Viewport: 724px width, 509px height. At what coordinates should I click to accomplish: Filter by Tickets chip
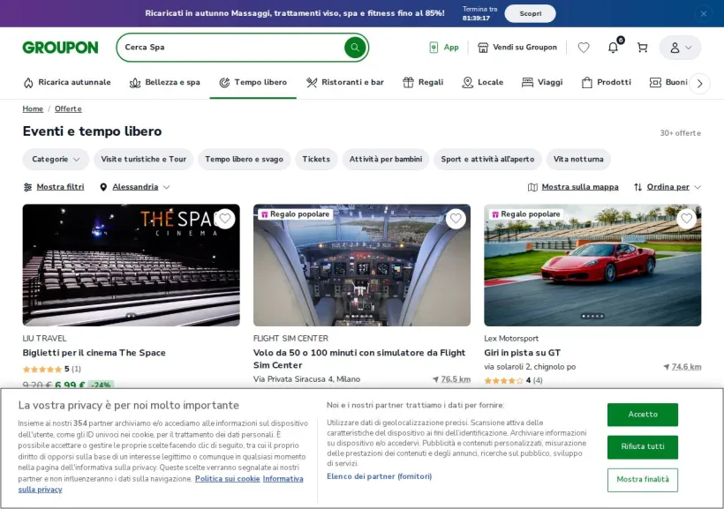click(x=316, y=159)
